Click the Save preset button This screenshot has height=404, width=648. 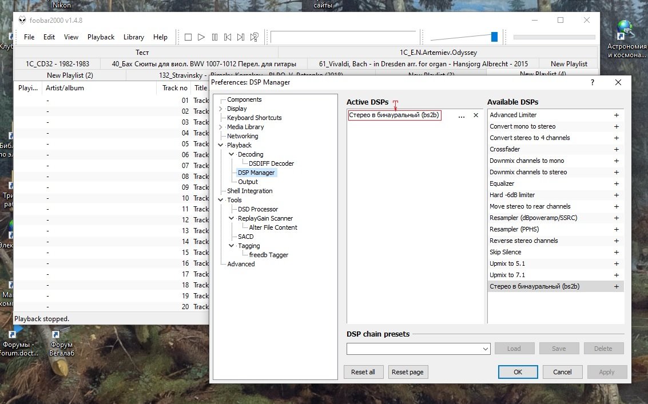tap(559, 349)
